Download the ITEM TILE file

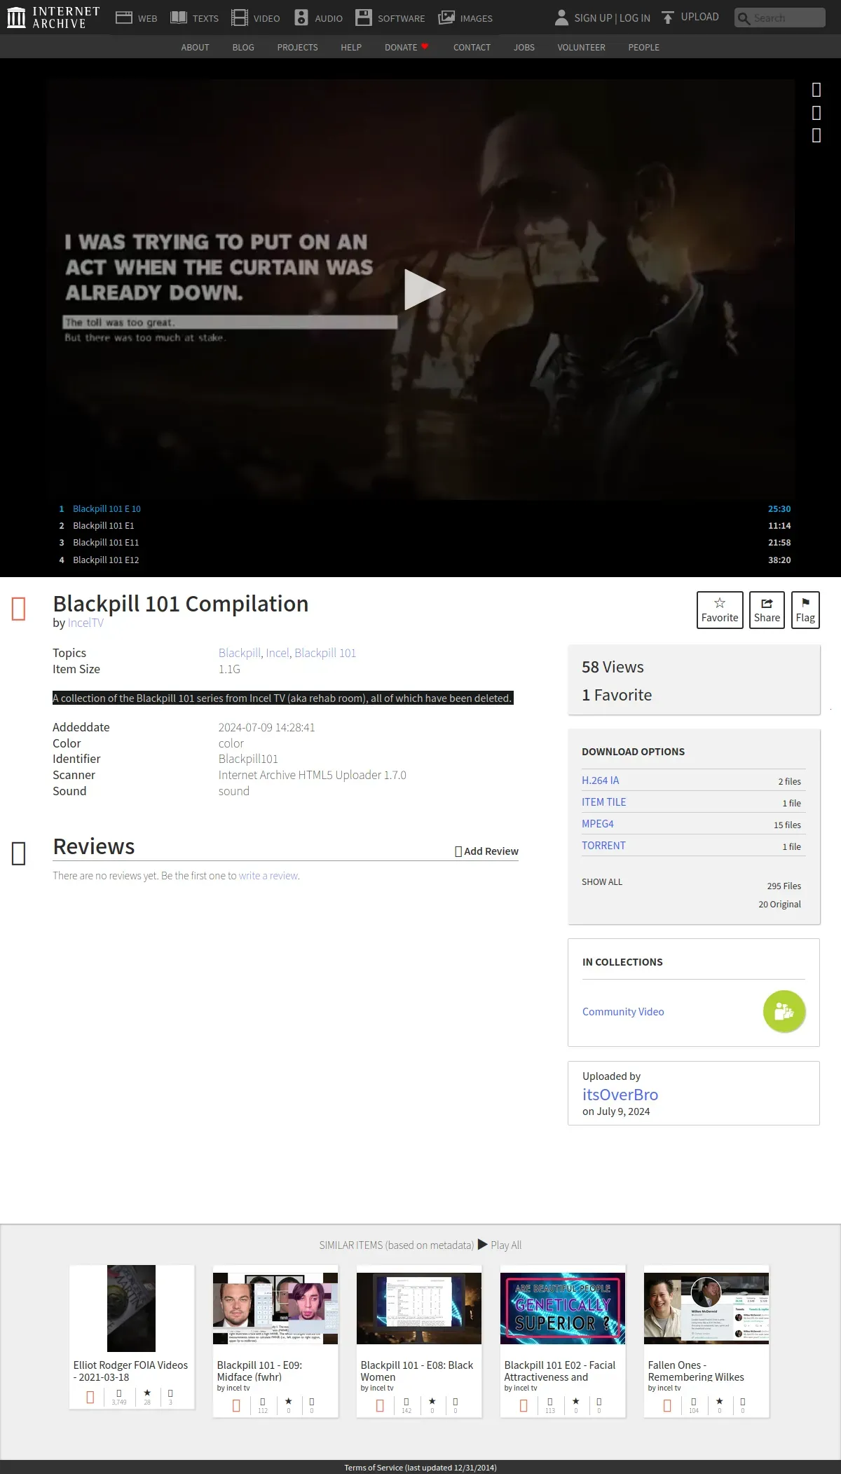pyautogui.click(x=604, y=802)
